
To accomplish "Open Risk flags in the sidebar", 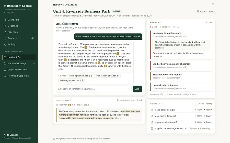I will click(x=19, y=32).
